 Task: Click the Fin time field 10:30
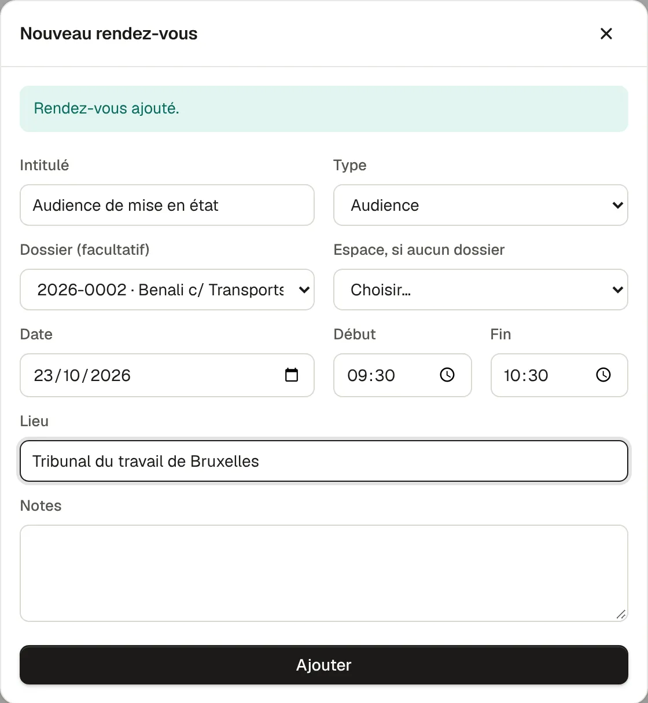[x=559, y=375]
